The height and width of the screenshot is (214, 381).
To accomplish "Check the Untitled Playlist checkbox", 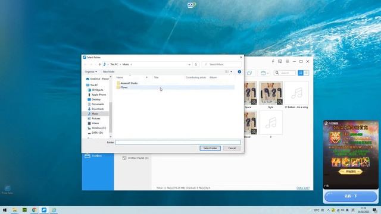I will [124, 158].
